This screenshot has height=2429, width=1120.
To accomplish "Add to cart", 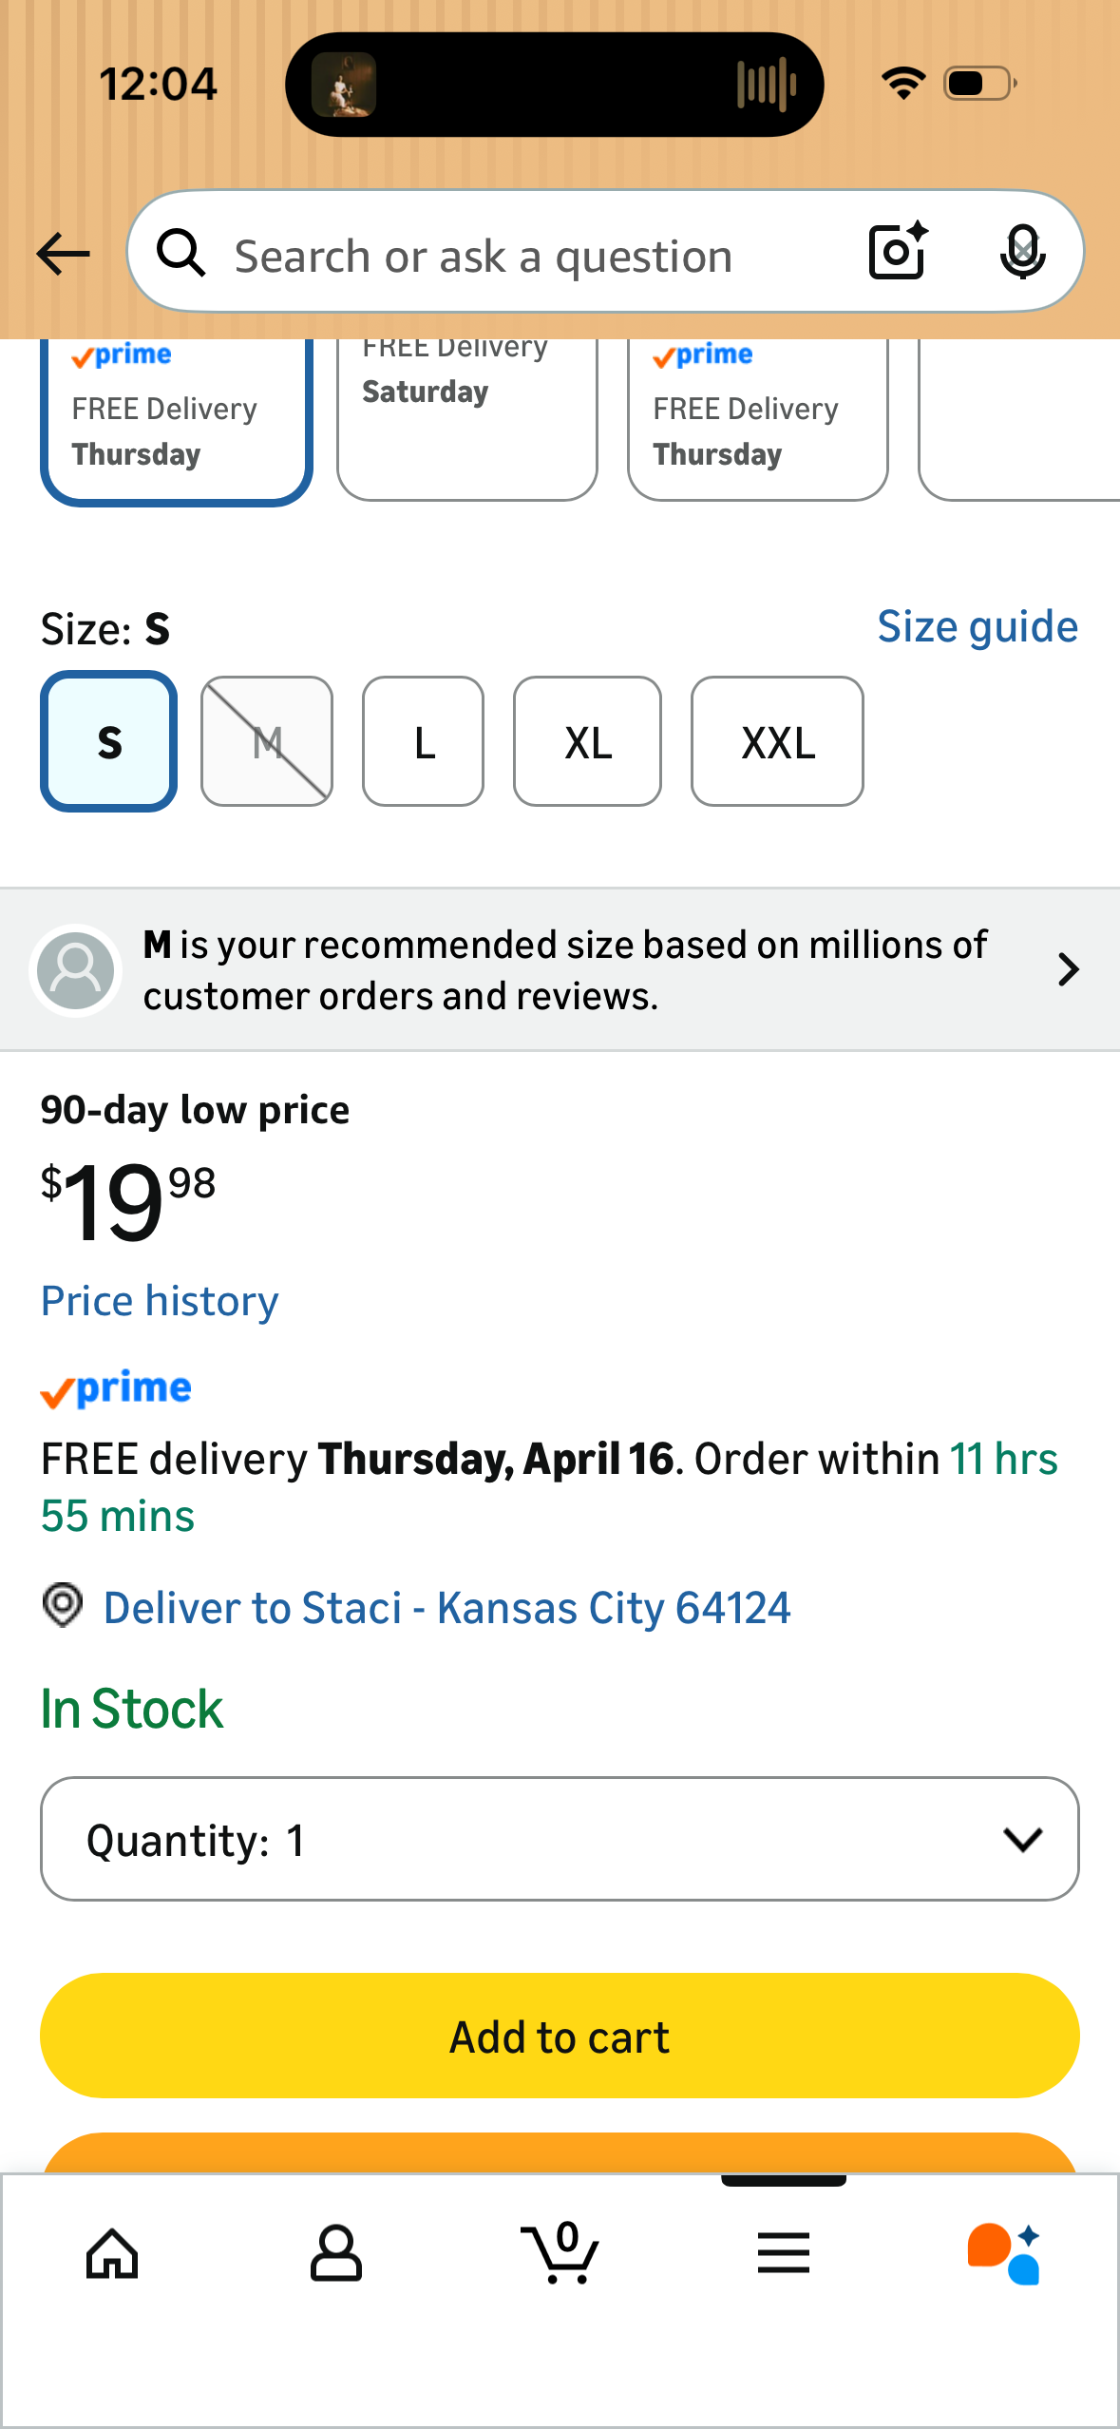I will (x=560, y=2036).
